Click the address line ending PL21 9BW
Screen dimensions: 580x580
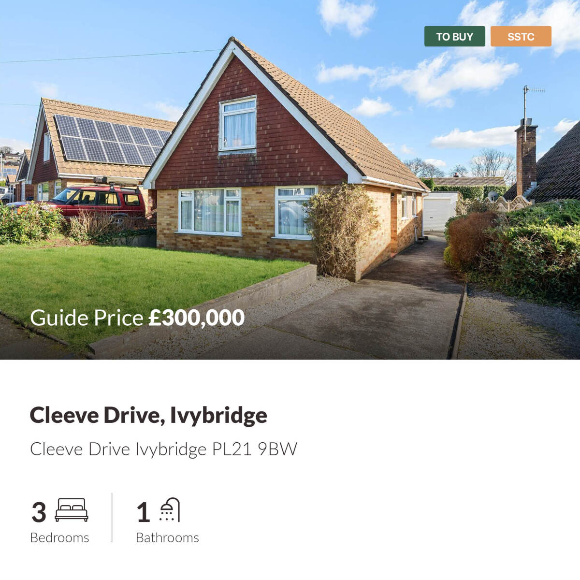click(163, 449)
